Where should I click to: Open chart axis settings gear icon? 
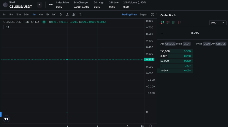[151, 126]
